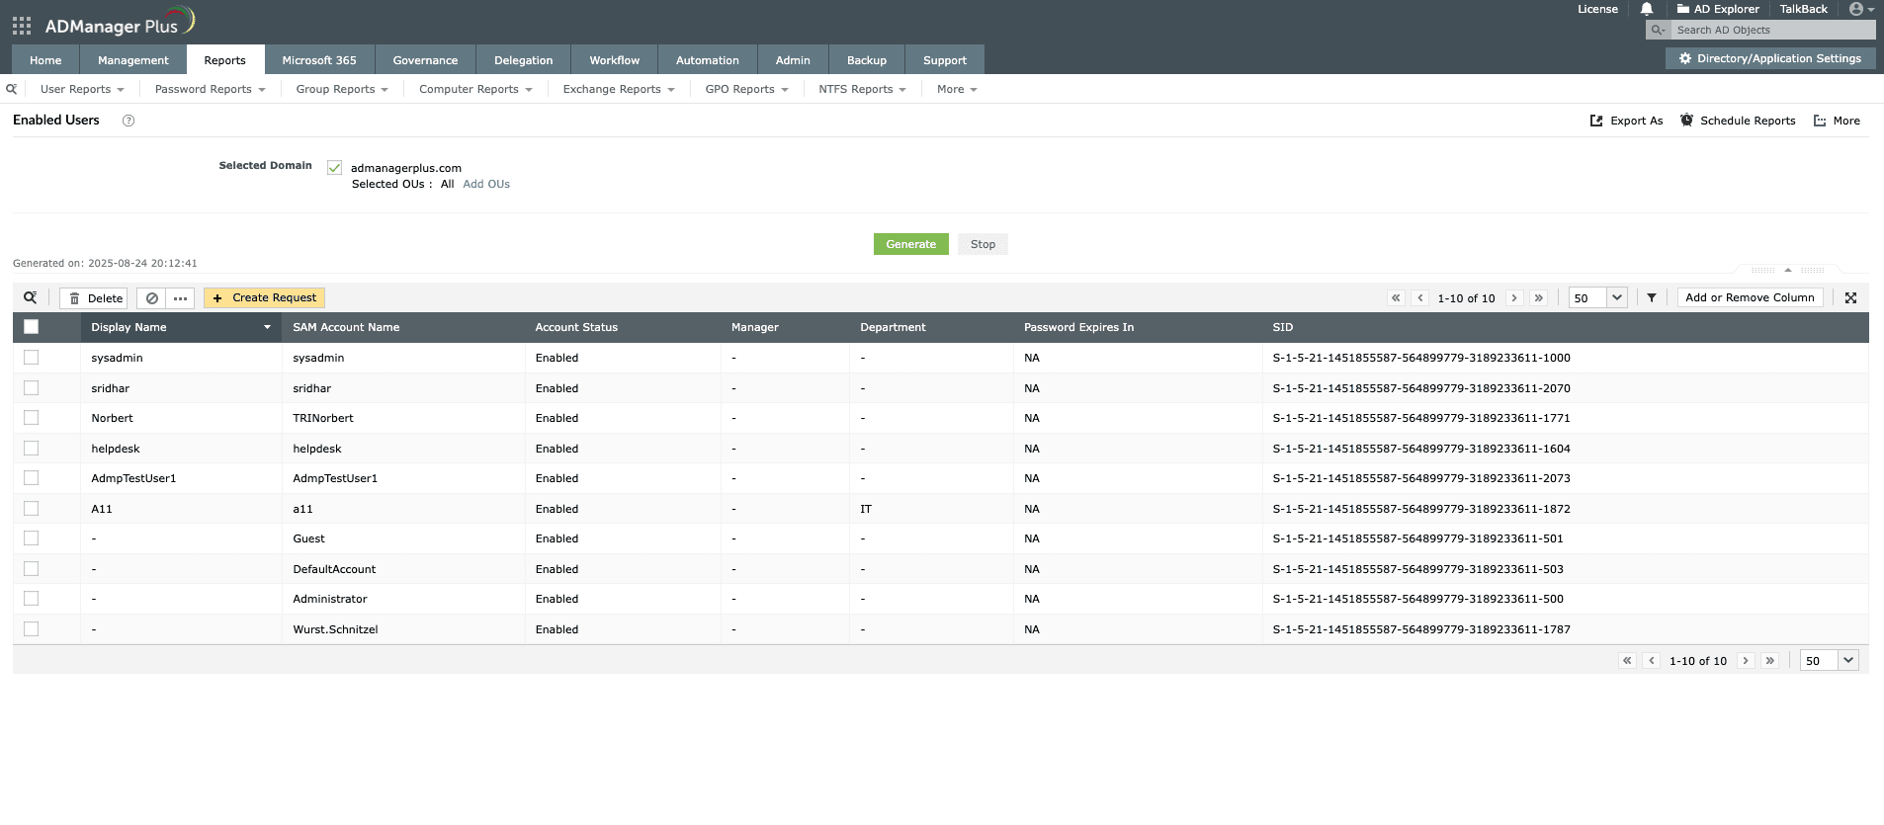Select the checkbox for sysadmin row
The height and width of the screenshot is (825, 1884).
tap(32, 358)
